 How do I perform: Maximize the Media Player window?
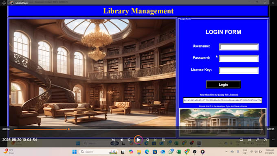click(265, 2)
